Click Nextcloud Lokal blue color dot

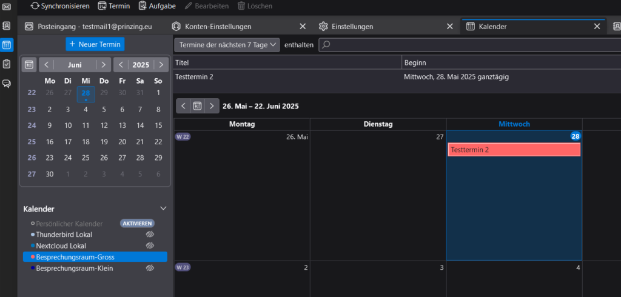pyautogui.click(x=33, y=245)
